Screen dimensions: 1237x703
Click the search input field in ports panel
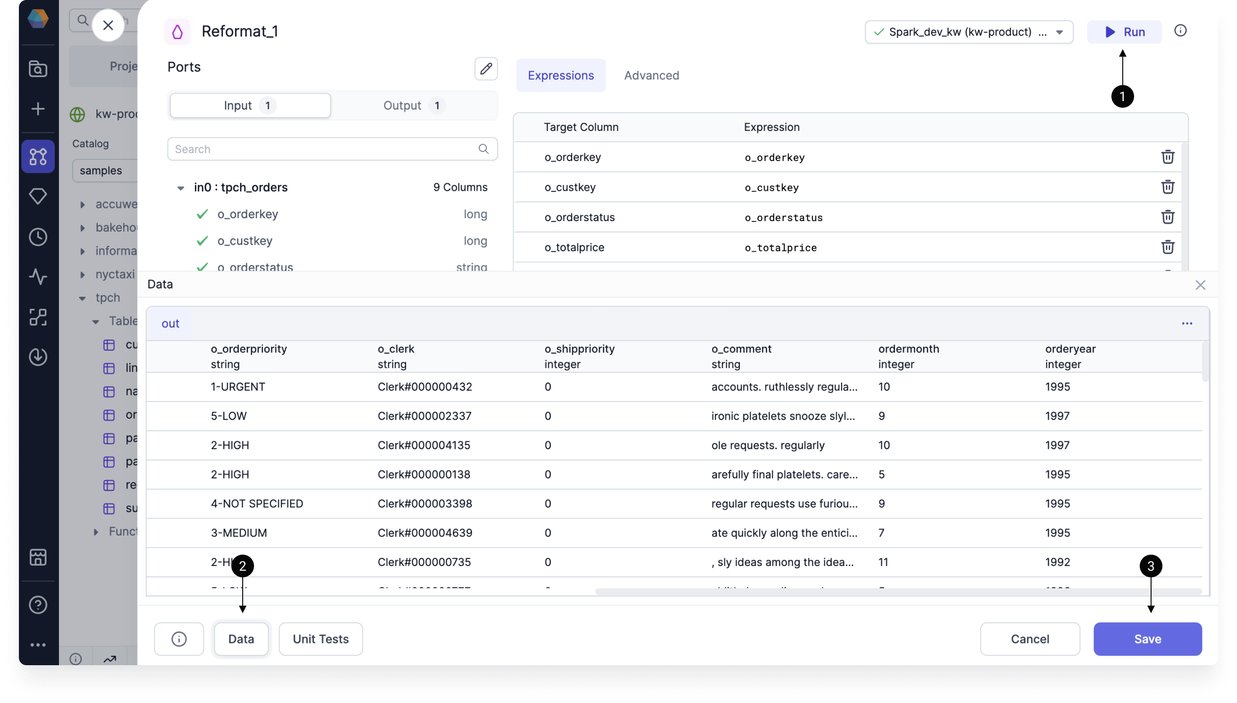pos(331,149)
